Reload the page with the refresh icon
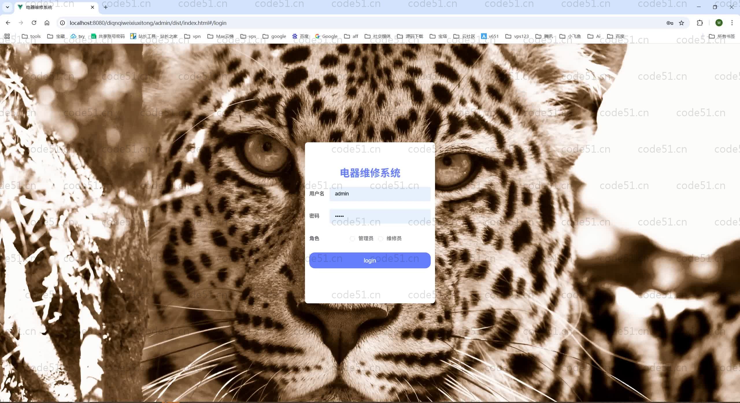The image size is (740, 403). pos(34,23)
